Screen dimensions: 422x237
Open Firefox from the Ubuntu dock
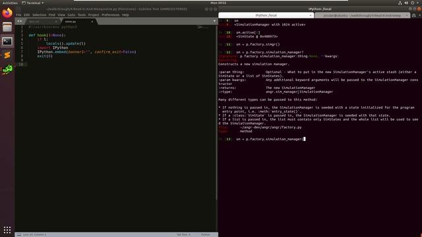(x=7, y=13)
